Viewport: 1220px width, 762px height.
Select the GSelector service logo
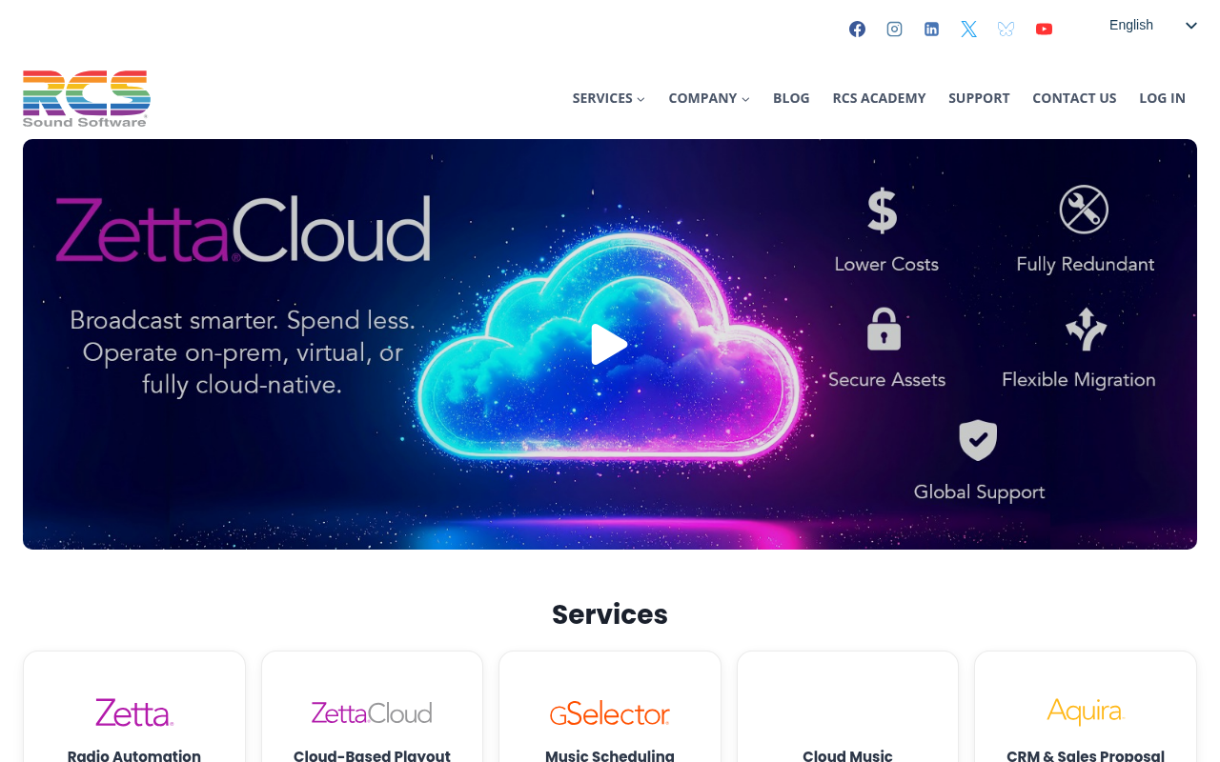point(610,713)
